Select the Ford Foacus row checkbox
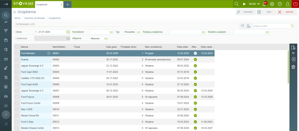299x131 pixels. pos(17,97)
